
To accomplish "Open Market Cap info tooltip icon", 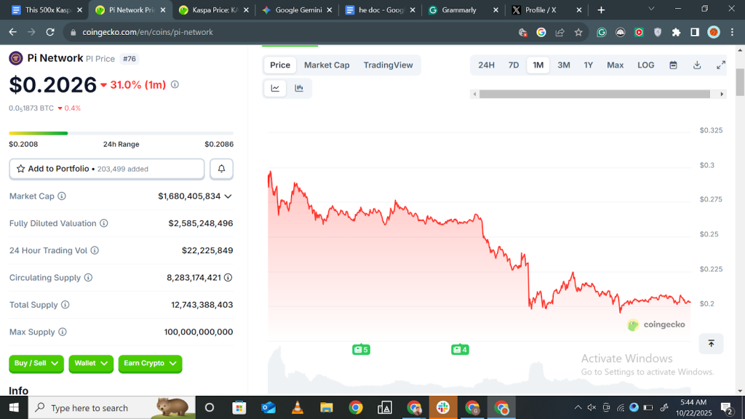I will pos(62,196).
